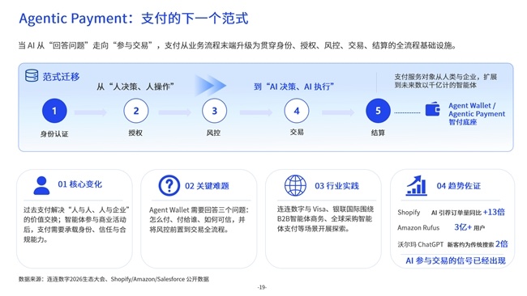Click the 04 趋势佐证 heading

[x=458, y=186]
